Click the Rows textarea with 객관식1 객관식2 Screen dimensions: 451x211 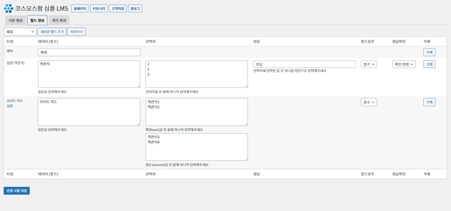click(196, 112)
